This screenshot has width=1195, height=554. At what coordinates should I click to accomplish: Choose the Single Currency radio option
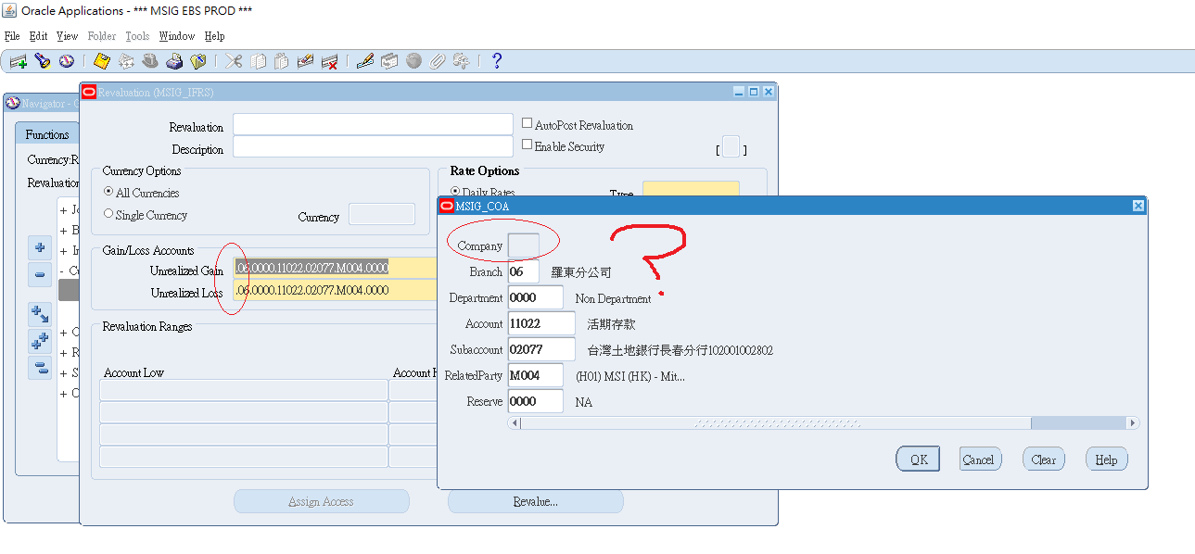click(108, 214)
